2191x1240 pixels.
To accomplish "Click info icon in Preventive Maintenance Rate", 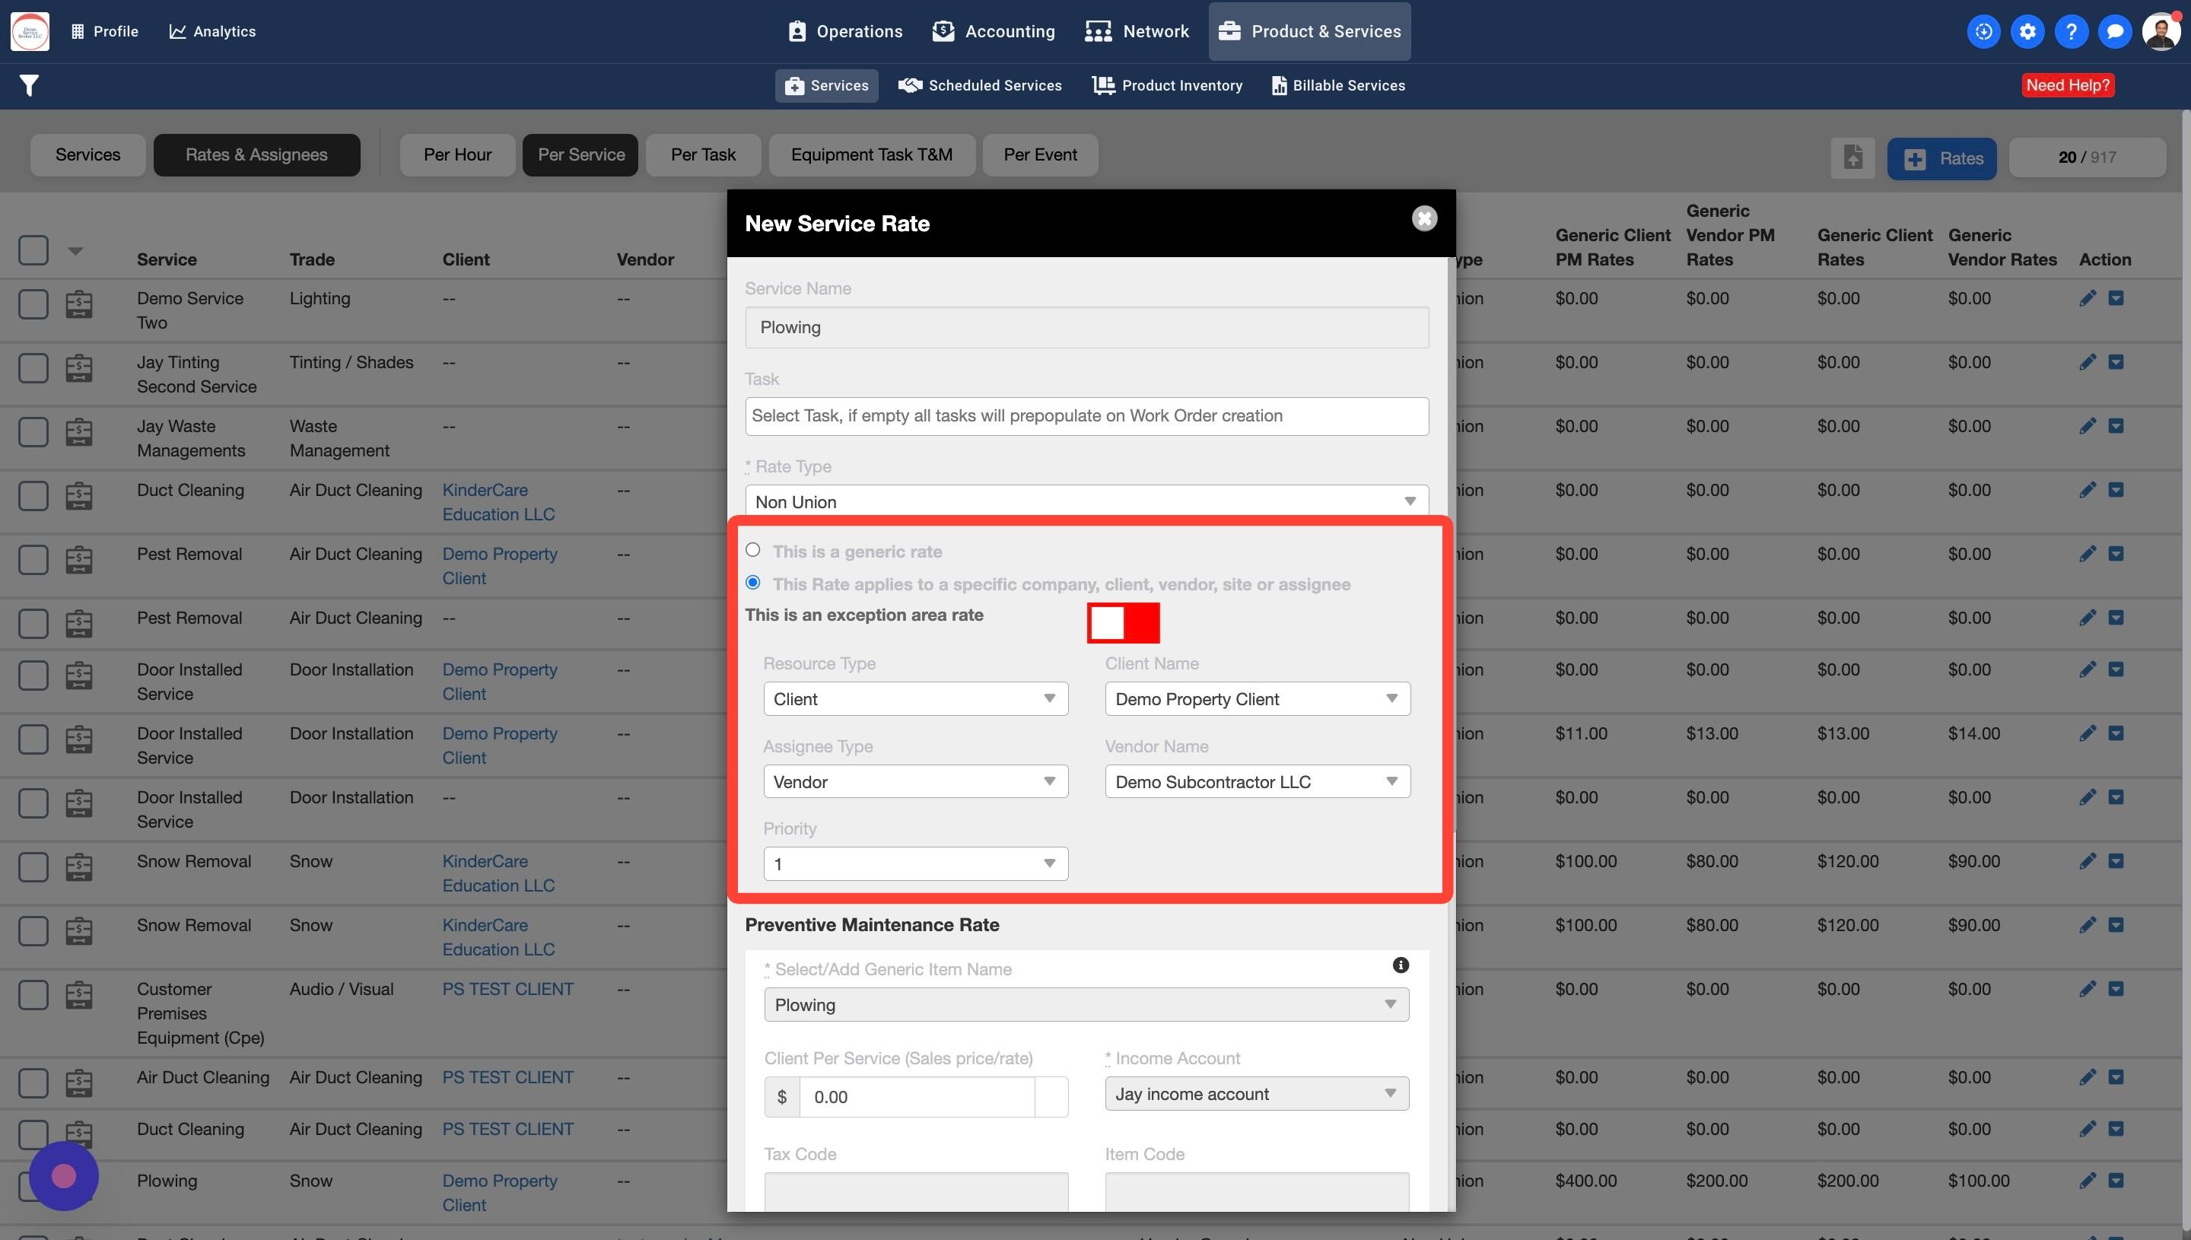I will [x=1400, y=965].
